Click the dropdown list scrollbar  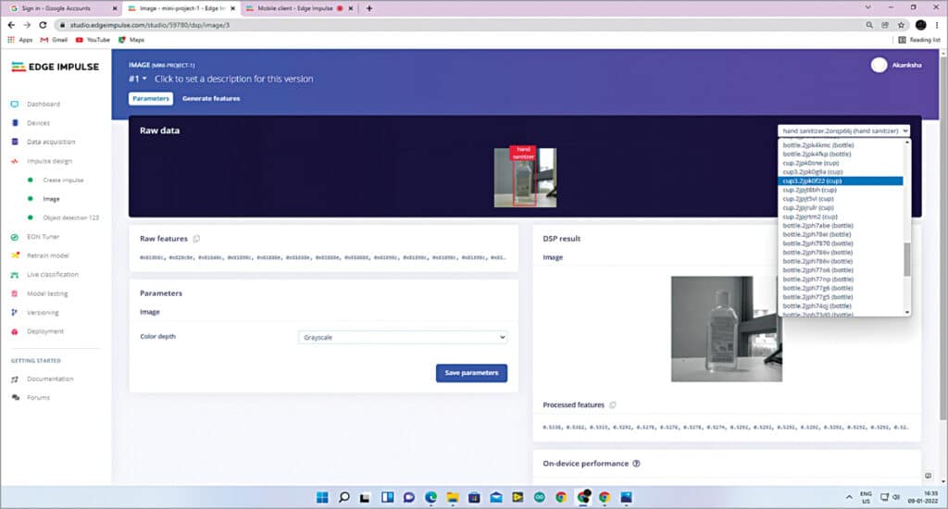click(906, 259)
